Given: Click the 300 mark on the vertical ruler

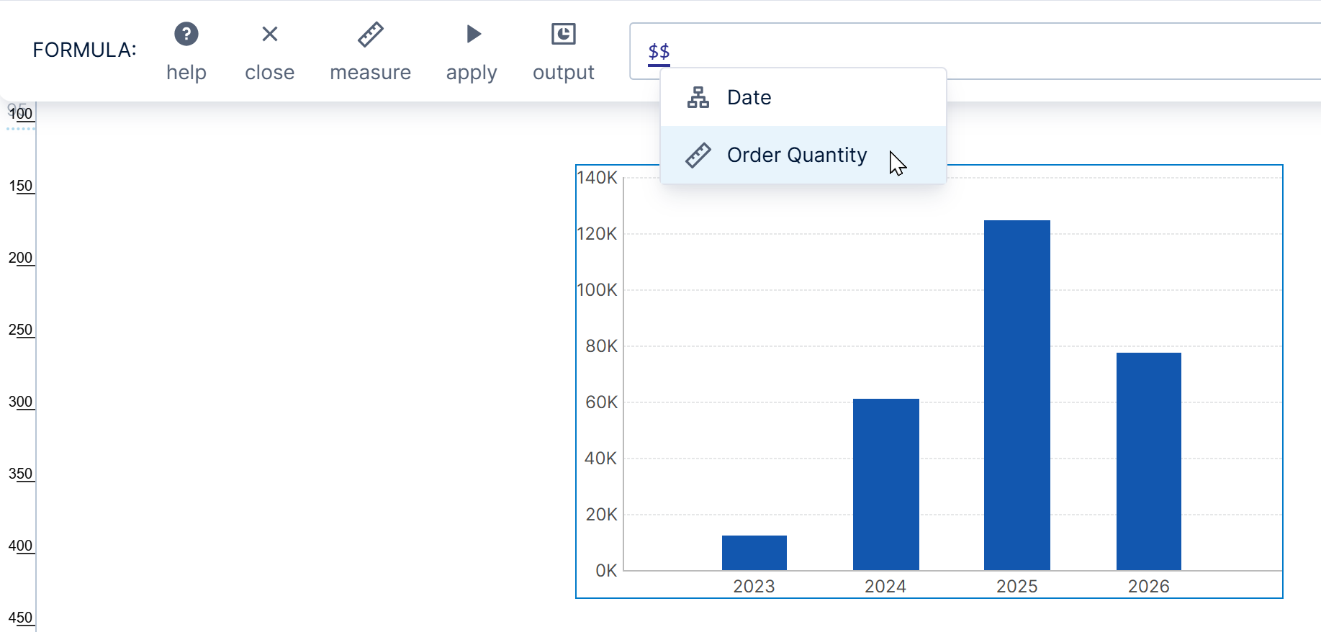Looking at the screenshot, I should point(21,402).
